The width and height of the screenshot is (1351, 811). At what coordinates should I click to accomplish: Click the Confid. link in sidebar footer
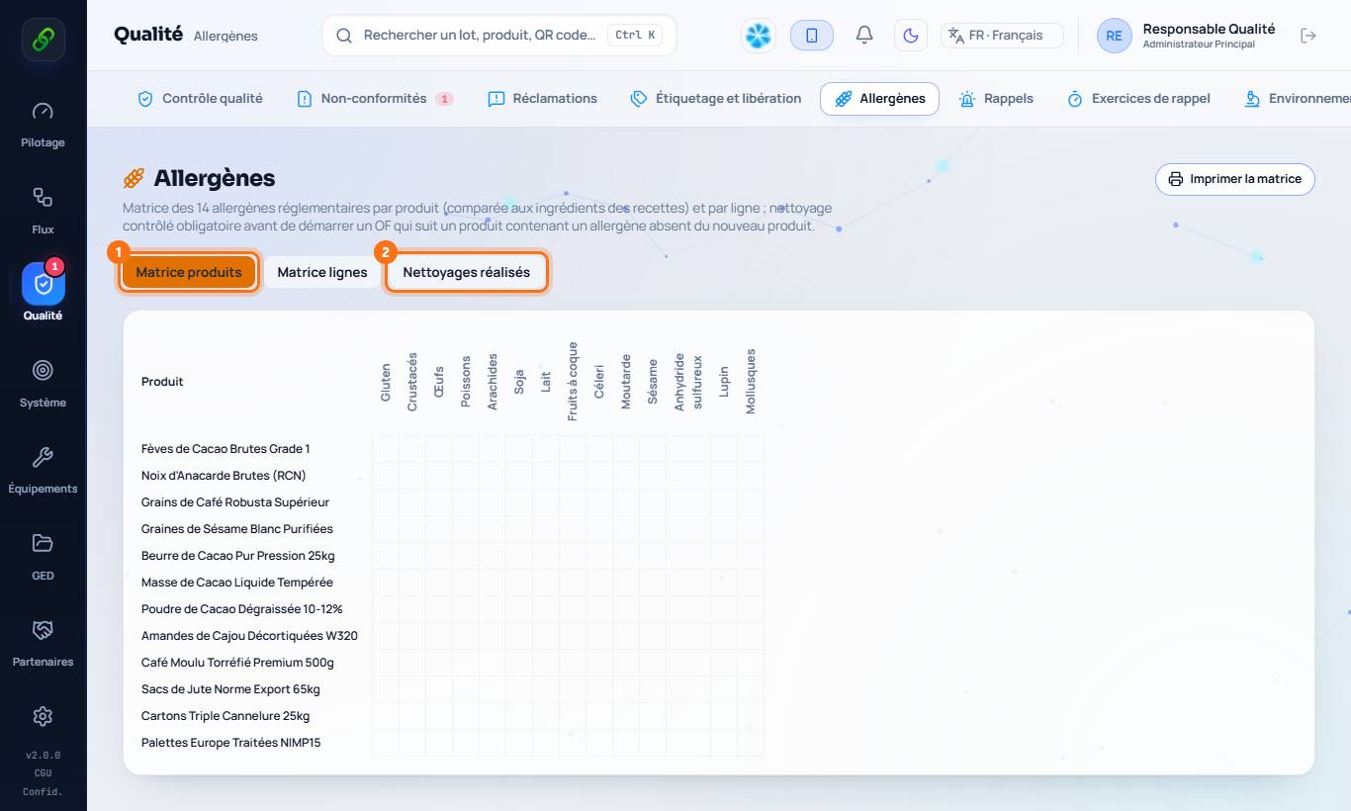click(x=43, y=791)
